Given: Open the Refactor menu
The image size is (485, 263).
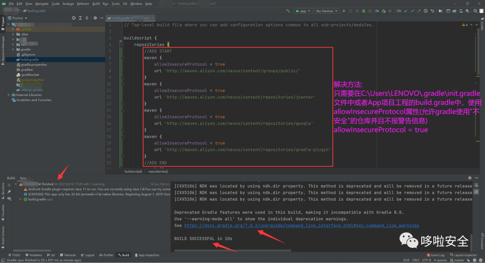Looking at the screenshot, I should point(83,4).
